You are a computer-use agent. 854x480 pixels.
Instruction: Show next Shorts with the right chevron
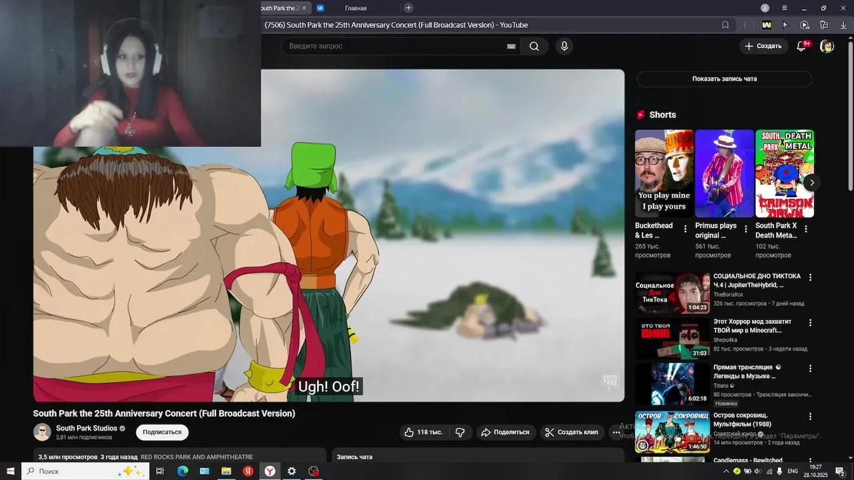[x=812, y=183]
